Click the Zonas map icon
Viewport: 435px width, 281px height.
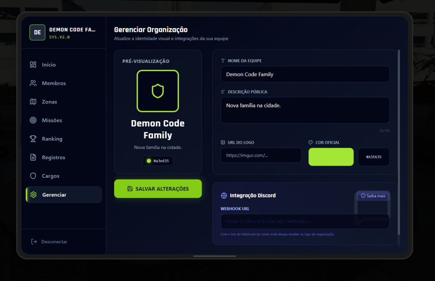(x=33, y=102)
